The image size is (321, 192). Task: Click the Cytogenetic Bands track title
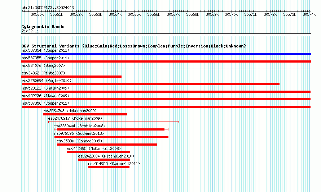tap(43, 27)
